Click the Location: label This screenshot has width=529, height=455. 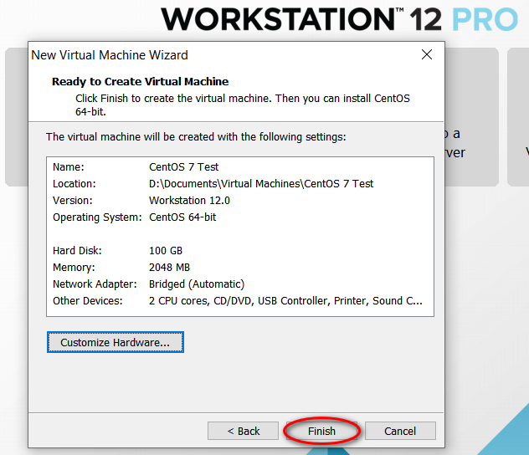click(x=74, y=184)
